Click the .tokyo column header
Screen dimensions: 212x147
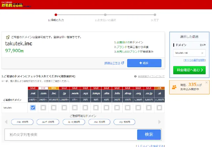pos(96,93)
